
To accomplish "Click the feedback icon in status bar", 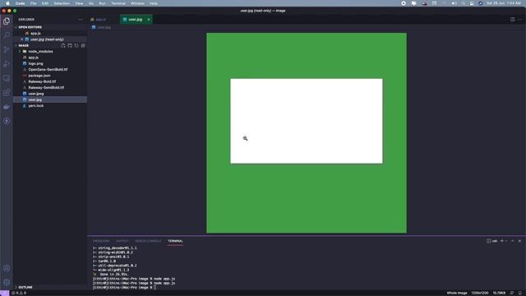I will [x=511, y=293].
